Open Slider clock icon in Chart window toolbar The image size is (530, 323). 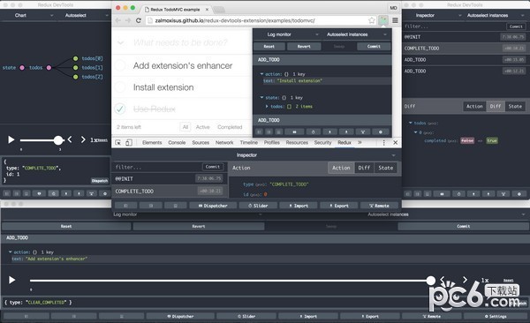click(53, 193)
